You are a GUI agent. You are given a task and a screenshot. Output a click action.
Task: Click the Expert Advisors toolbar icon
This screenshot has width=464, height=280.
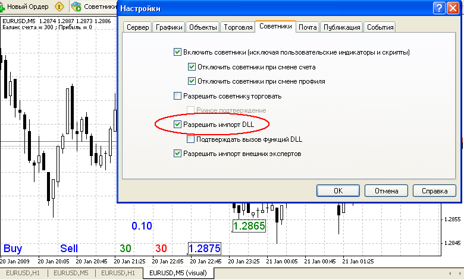click(x=76, y=7)
